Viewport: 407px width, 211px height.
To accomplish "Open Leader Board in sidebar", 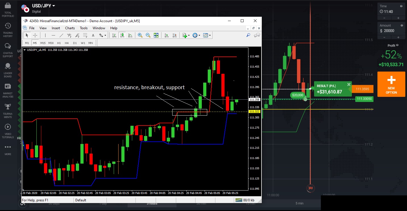I will coord(8,70).
